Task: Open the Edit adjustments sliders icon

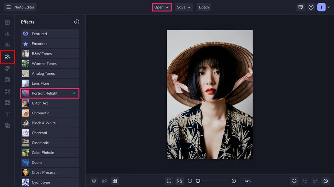Action: (7, 34)
